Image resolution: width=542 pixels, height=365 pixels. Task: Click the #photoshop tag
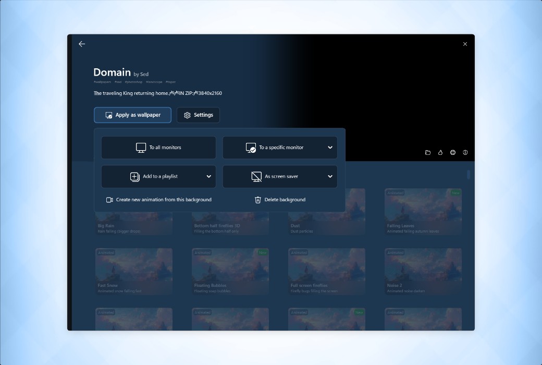click(x=133, y=82)
